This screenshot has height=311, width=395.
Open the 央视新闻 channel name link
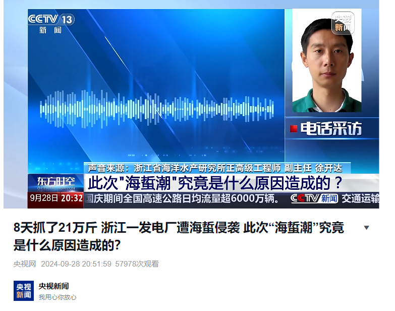[x=53, y=286]
